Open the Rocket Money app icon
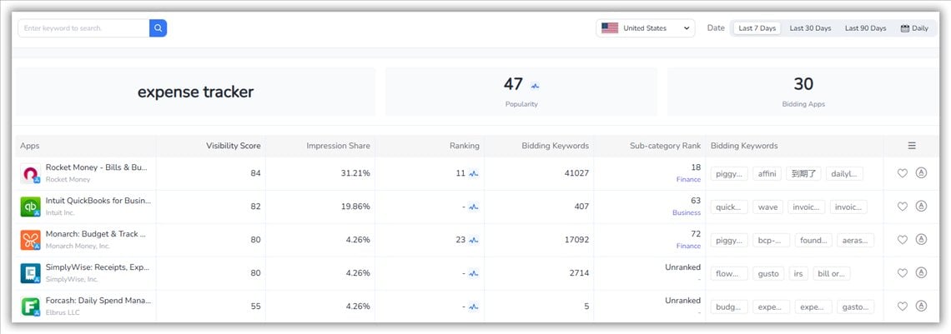 click(x=30, y=173)
